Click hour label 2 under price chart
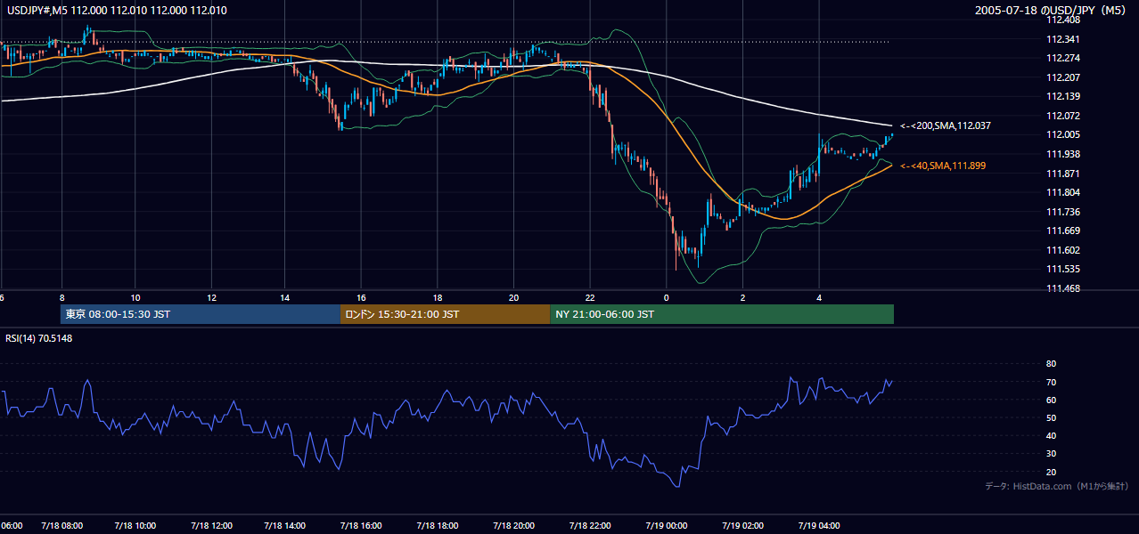This screenshot has width=1139, height=534. [742, 297]
